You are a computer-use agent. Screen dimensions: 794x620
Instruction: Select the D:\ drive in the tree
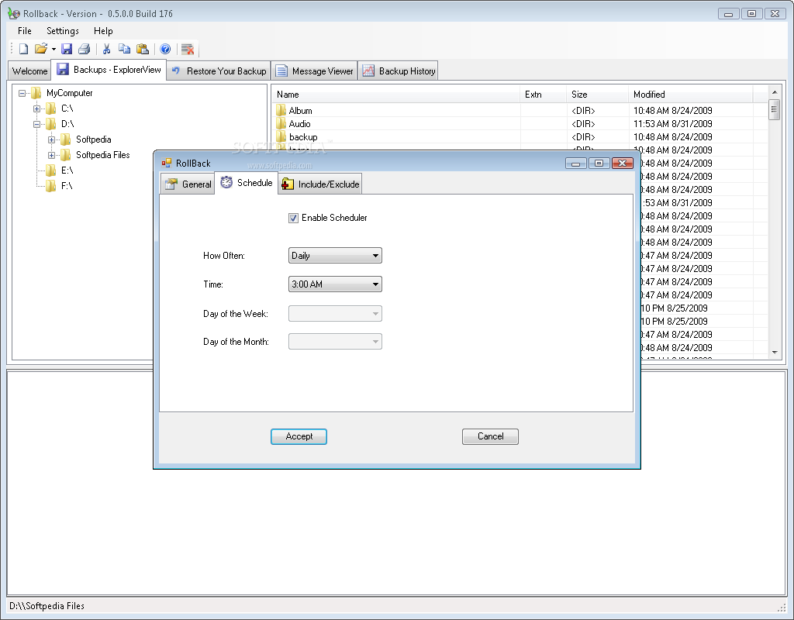click(67, 124)
